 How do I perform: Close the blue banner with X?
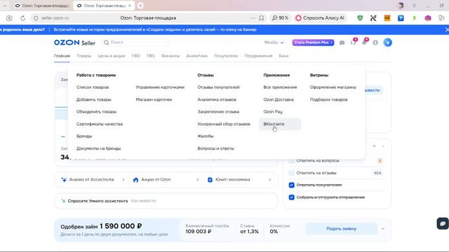(447, 29)
